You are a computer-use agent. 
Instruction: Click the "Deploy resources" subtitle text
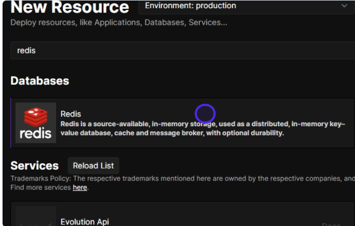coord(118,23)
